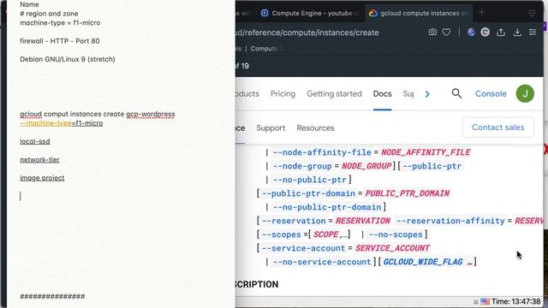Click Compute Engine tab favicon

pyautogui.click(x=265, y=14)
